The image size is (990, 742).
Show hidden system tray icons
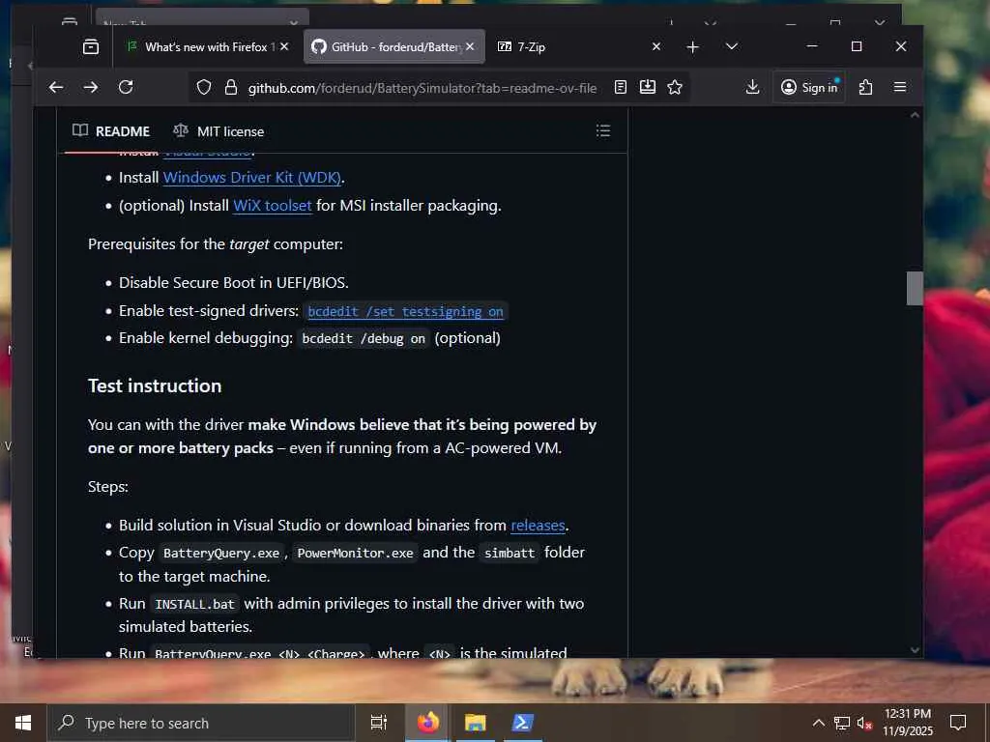pyautogui.click(x=818, y=723)
